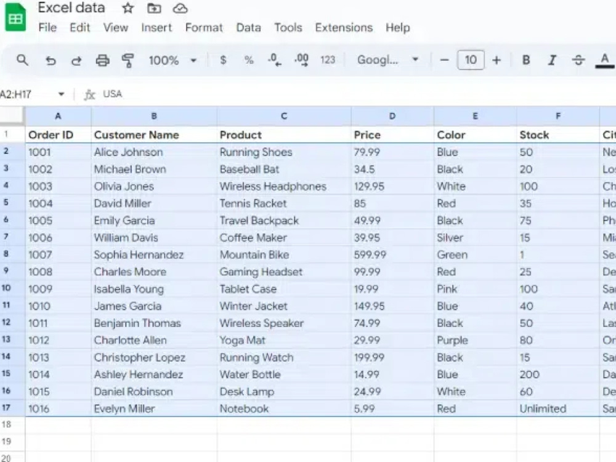Image resolution: width=616 pixels, height=462 pixels.
Task: Select the cell Wireless Headphones
Action: 284,186
